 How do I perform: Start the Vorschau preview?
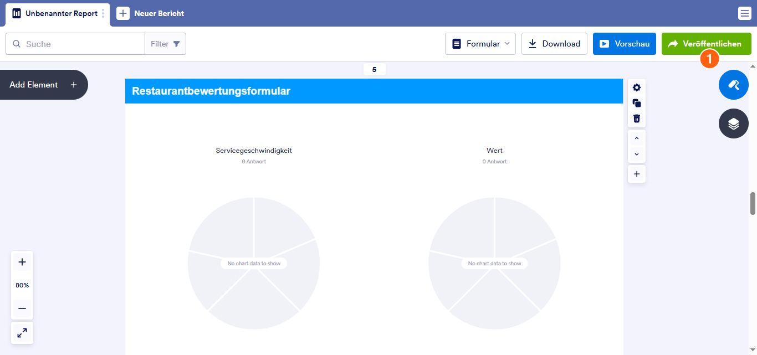624,43
